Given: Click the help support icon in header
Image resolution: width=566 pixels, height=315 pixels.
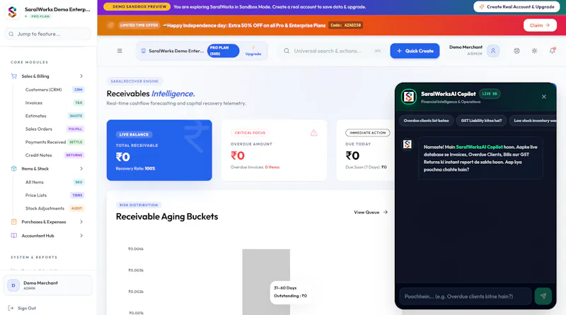Looking at the screenshot, I should pos(516,51).
